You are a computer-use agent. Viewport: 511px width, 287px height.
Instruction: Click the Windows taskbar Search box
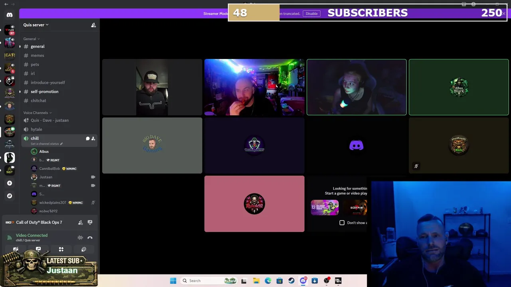click(x=208, y=281)
